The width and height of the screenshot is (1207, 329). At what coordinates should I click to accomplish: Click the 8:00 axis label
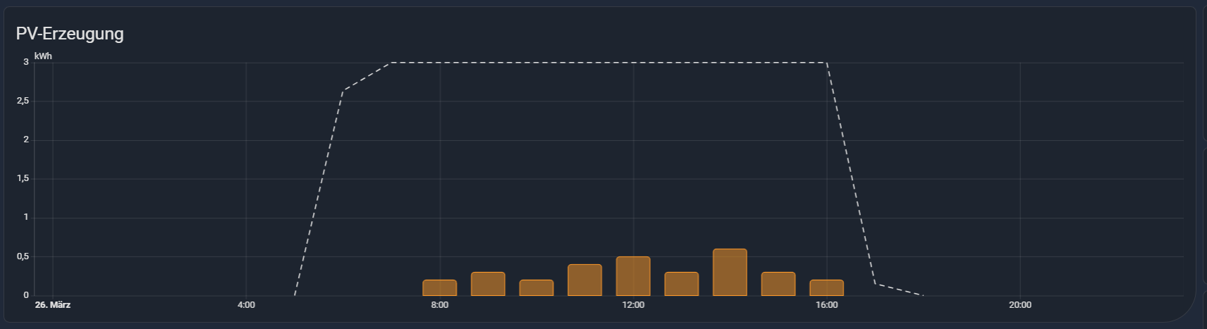pos(440,305)
